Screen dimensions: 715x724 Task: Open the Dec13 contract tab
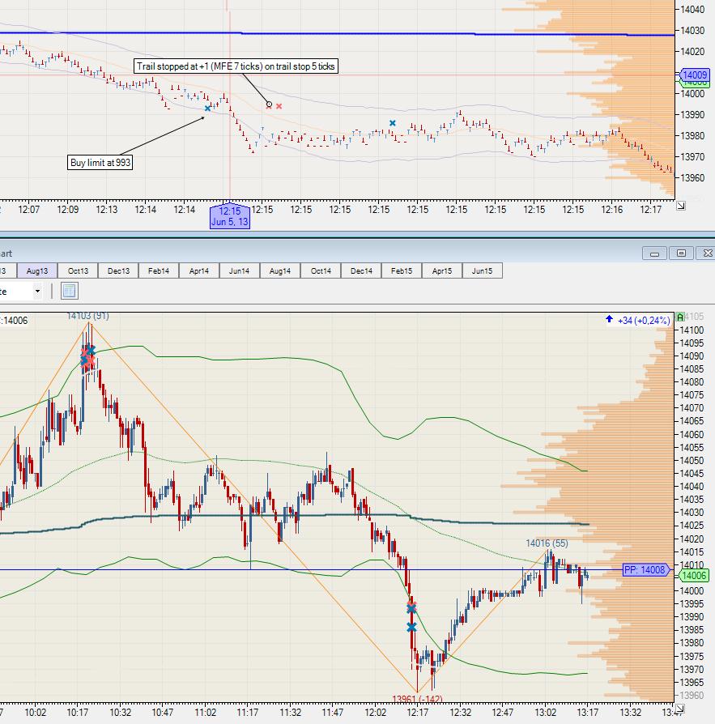pos(119,271)
